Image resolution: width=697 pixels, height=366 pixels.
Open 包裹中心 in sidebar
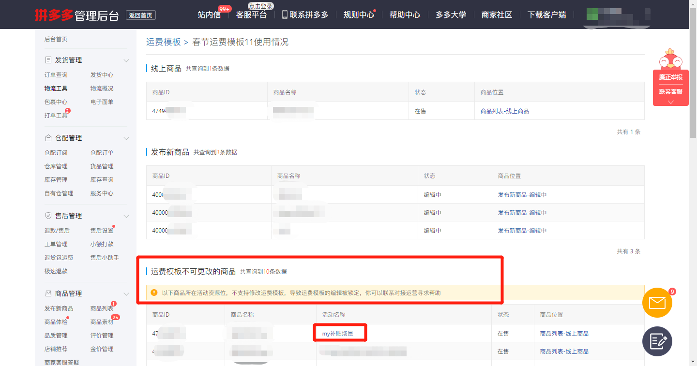click(x=56, y=102)
